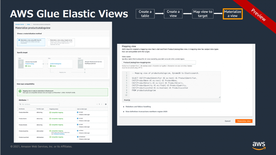Screen dimensions: 276x155
Task: Select Choose a data type for ProductDetails
Action: point(78,127)
